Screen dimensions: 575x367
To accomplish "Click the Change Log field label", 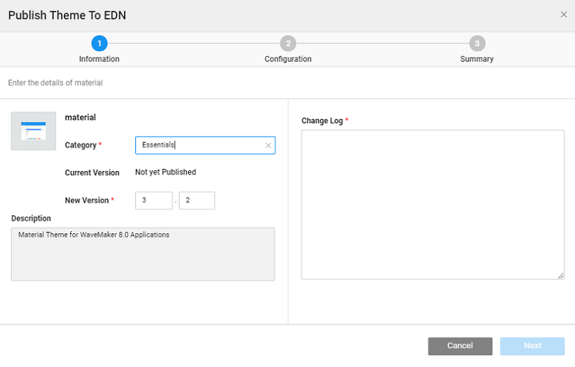I will point(322,120).
